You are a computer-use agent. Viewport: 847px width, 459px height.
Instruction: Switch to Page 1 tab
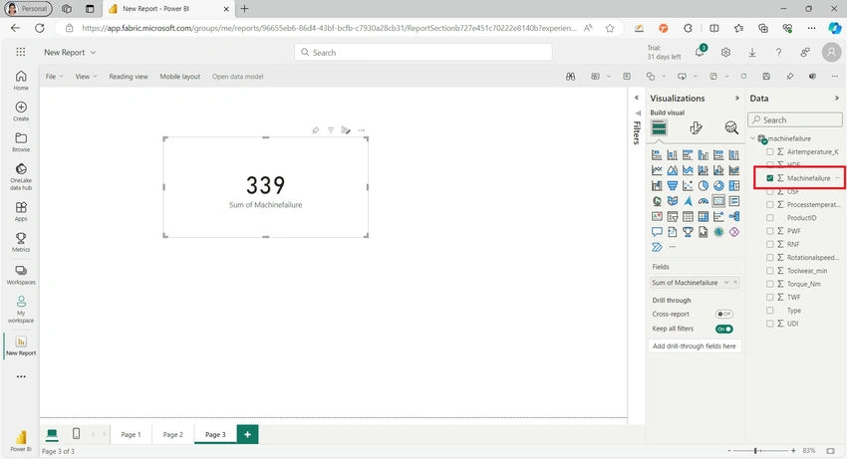[x=131, y=434]
